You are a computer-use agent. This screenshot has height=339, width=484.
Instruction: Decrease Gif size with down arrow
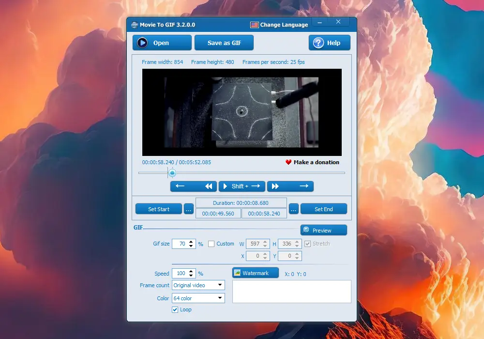191,246
